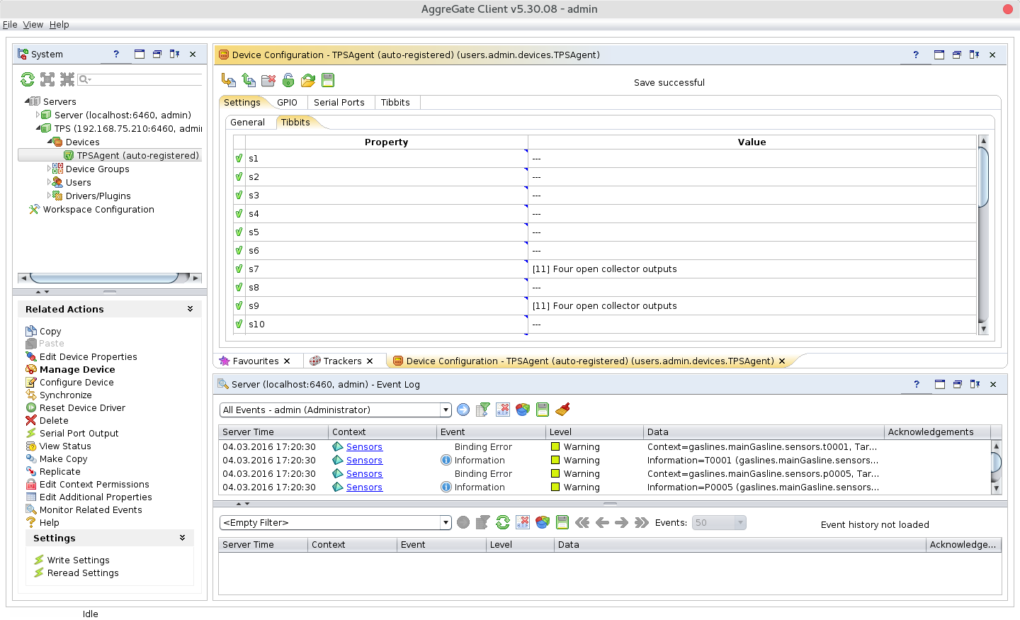This screenshot has width=1020, height=620.
Task: Click the Sensors link in first event row
Action: click(364, 447)
